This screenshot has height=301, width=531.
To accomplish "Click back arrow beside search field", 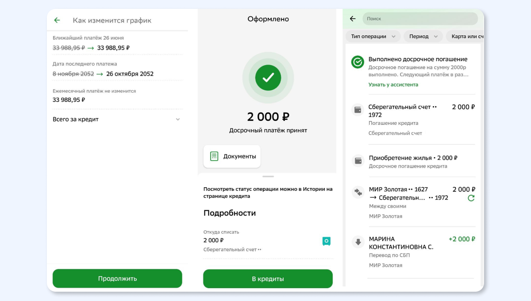I will click(x=353, y=19).
